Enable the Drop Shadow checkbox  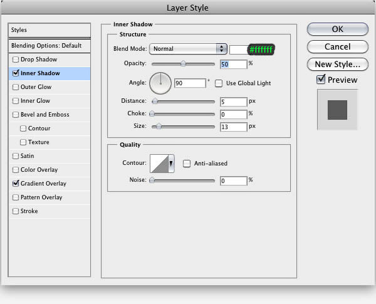pos(16,60)
